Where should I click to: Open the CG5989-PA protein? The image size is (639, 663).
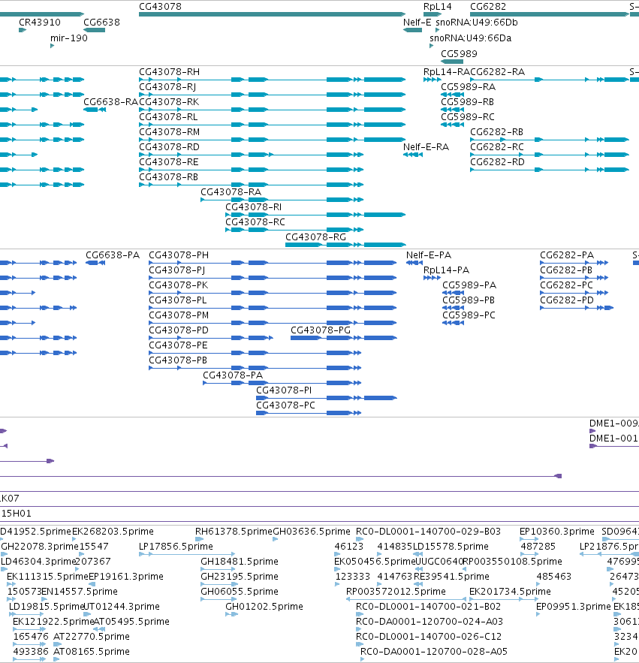469,285
